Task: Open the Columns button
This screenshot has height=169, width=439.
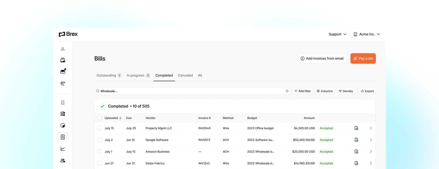Action: click(x=325, y=91)
